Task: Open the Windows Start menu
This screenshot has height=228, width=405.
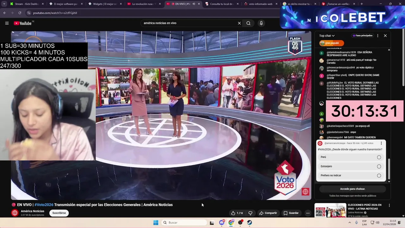Action: click(156, 223)
